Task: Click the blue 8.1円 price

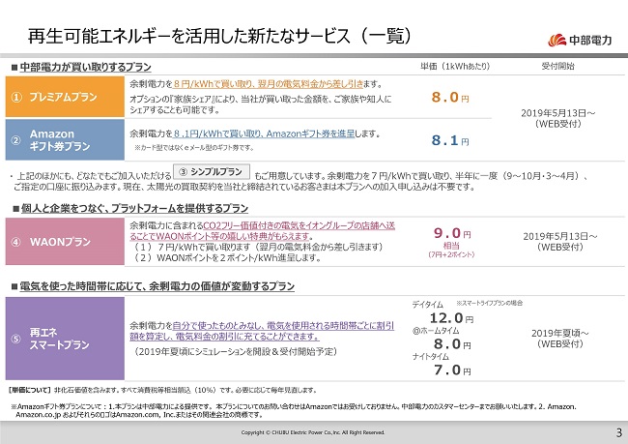Action: tap(450, 140)
